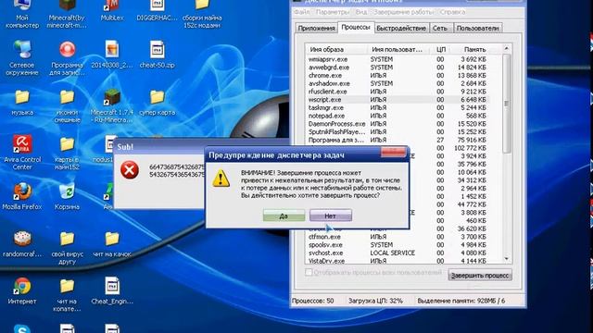
Task: Launch Minecraft 1.7.4 Ru-Minecra... shortcut
Action: (111, 106)
